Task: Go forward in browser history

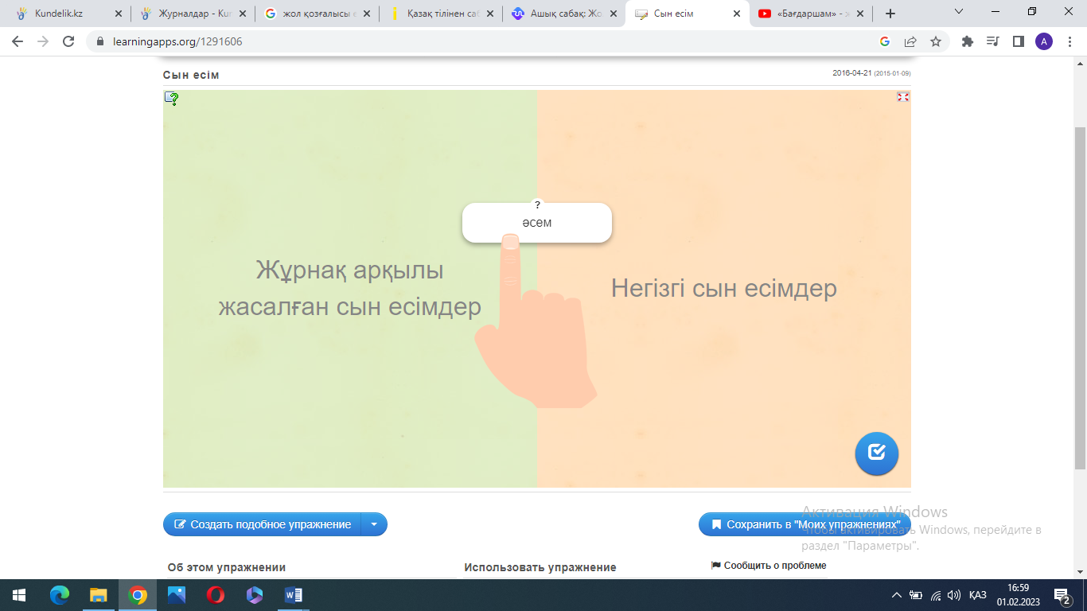Action: [43, 41]
